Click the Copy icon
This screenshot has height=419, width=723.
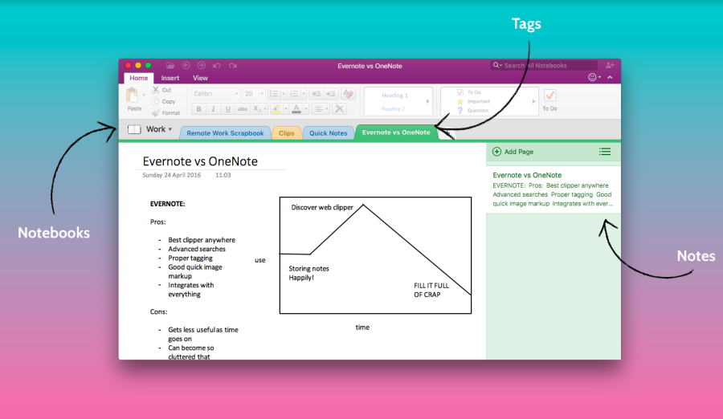click(156, 101)
